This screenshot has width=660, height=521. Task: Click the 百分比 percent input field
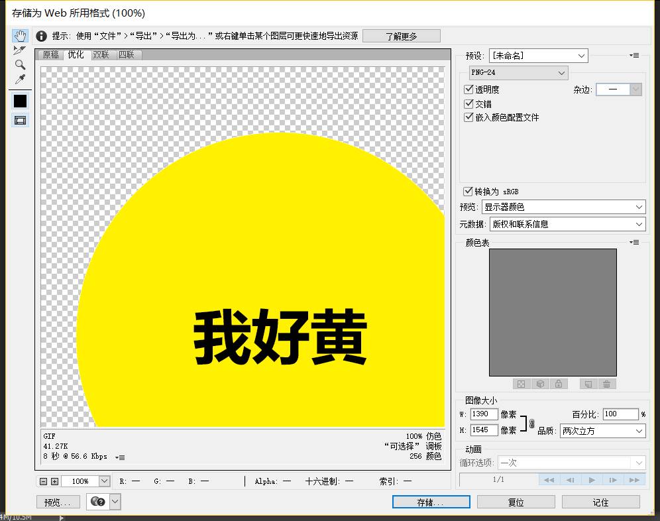pos(620,414)
